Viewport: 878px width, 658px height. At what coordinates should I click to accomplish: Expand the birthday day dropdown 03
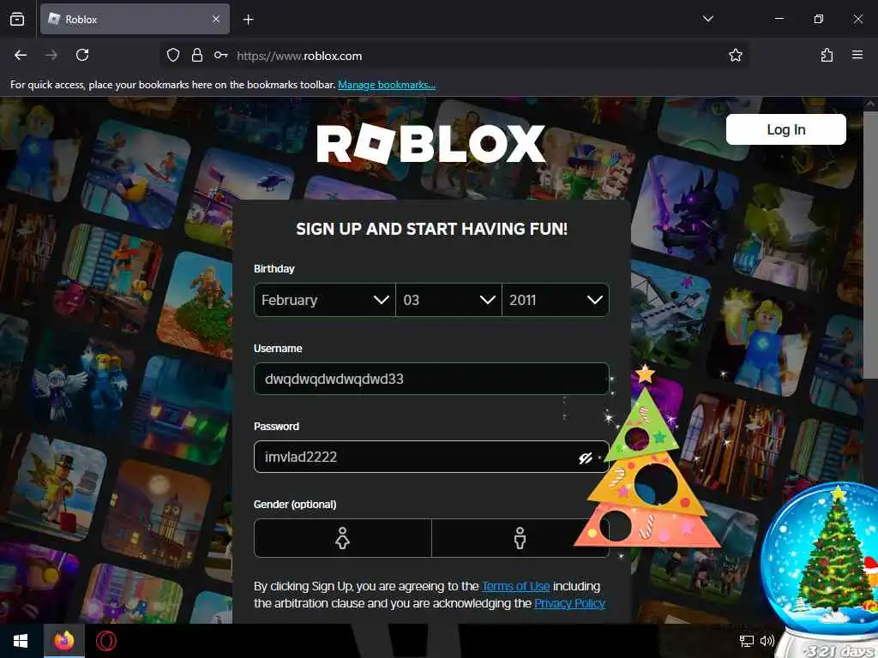click(448, 300)
